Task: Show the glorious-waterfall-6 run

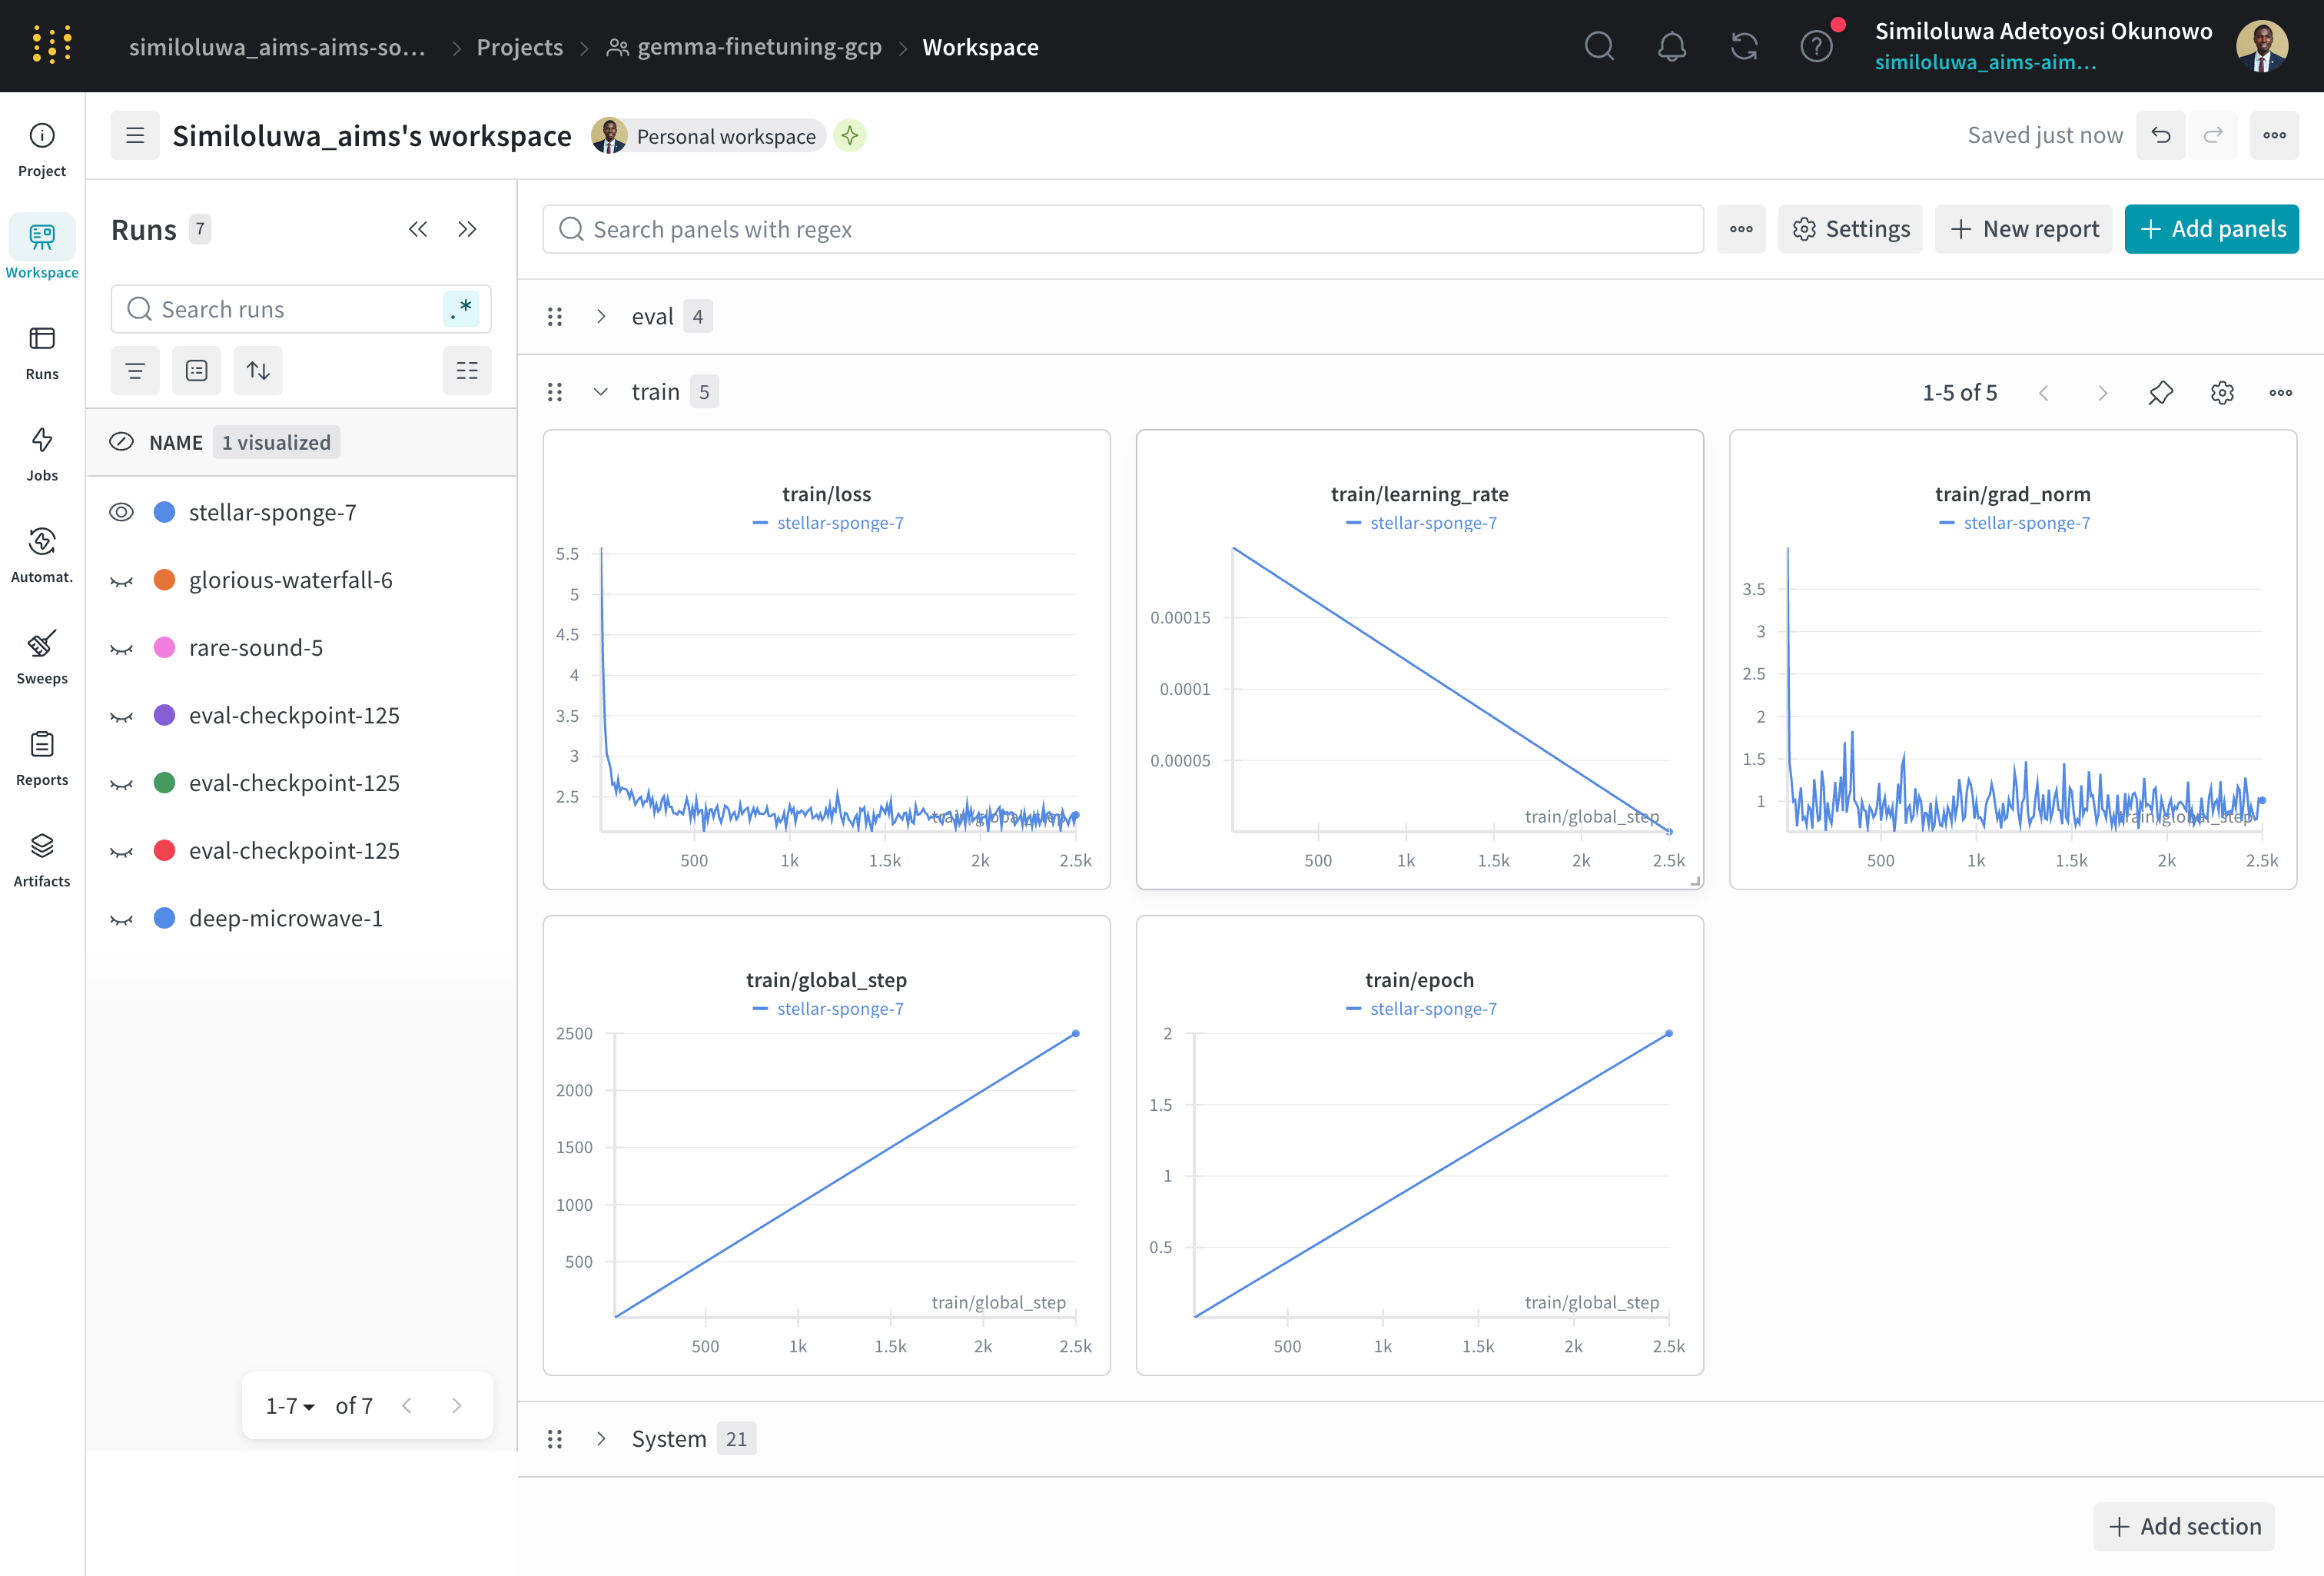Action: pyautogui.click(x=121, y=580)
